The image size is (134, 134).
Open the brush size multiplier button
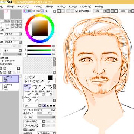35,110
